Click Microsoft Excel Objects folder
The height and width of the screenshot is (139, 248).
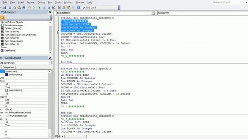tap(12, 22)
